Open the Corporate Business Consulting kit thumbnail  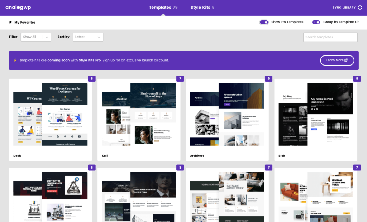[139, 197]
